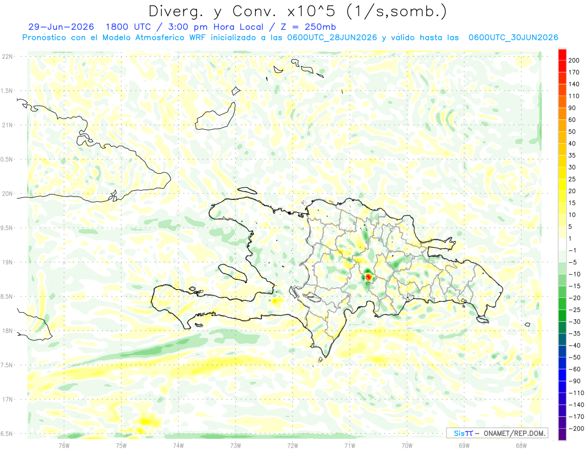Image resolution: width=585 pixels, height=452 pixels.
Task: Pick the orange swatch between 50 and 60
Action: point(562,126)
